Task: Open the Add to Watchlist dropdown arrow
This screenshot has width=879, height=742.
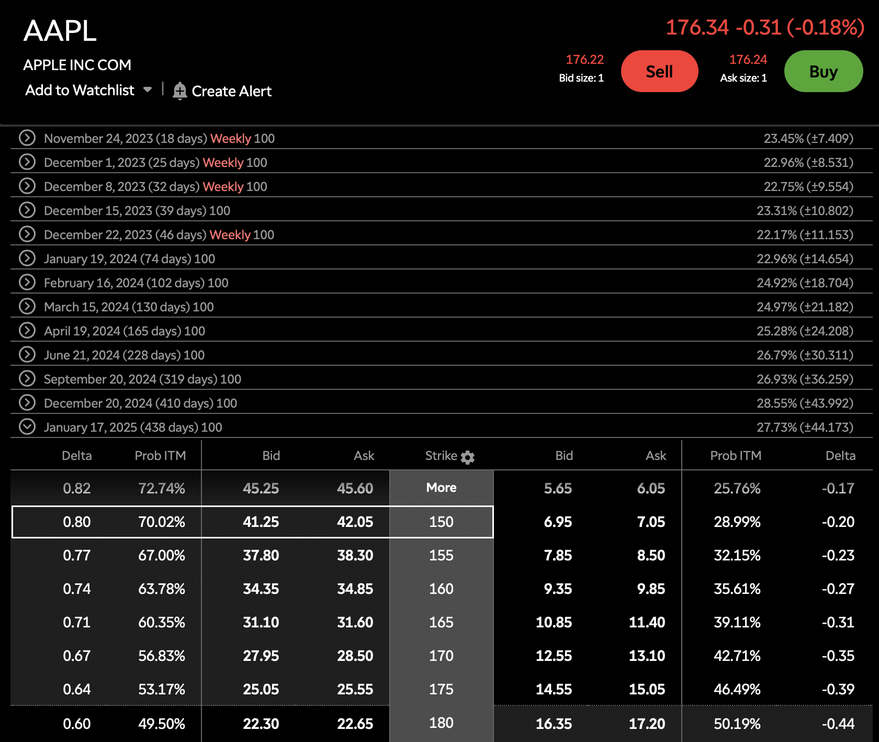Action: point(148,89)
